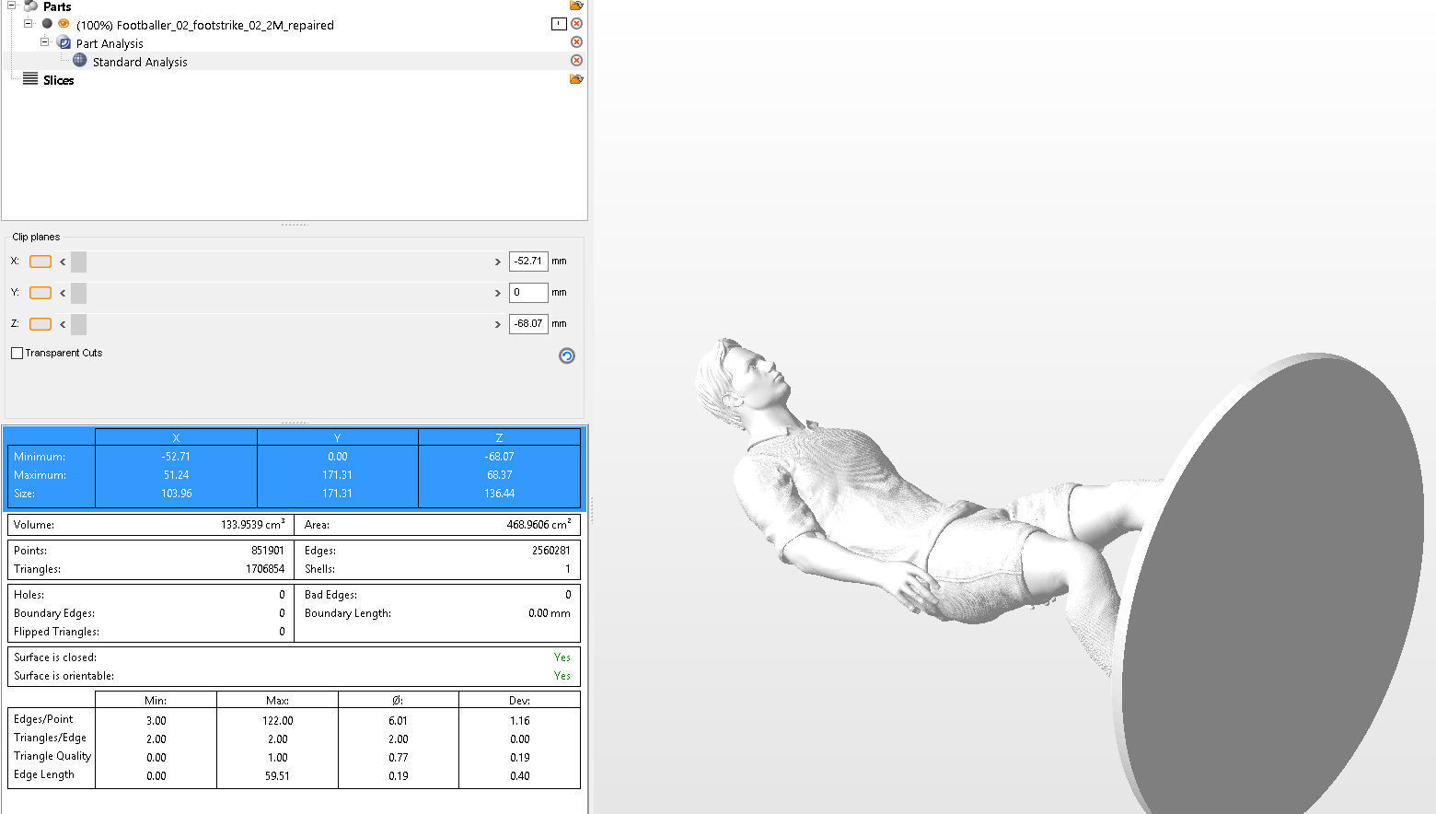Click the Triangle Quality average value 0.77

coord(398,758)
